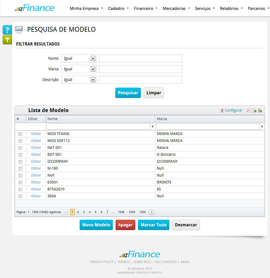Screen dimensions: 270x278
Task: Open the Relatórios menu
Action: tap(231, 8)
